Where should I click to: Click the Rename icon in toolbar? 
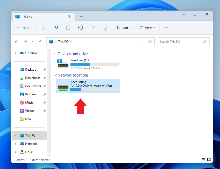coord(80,28)
